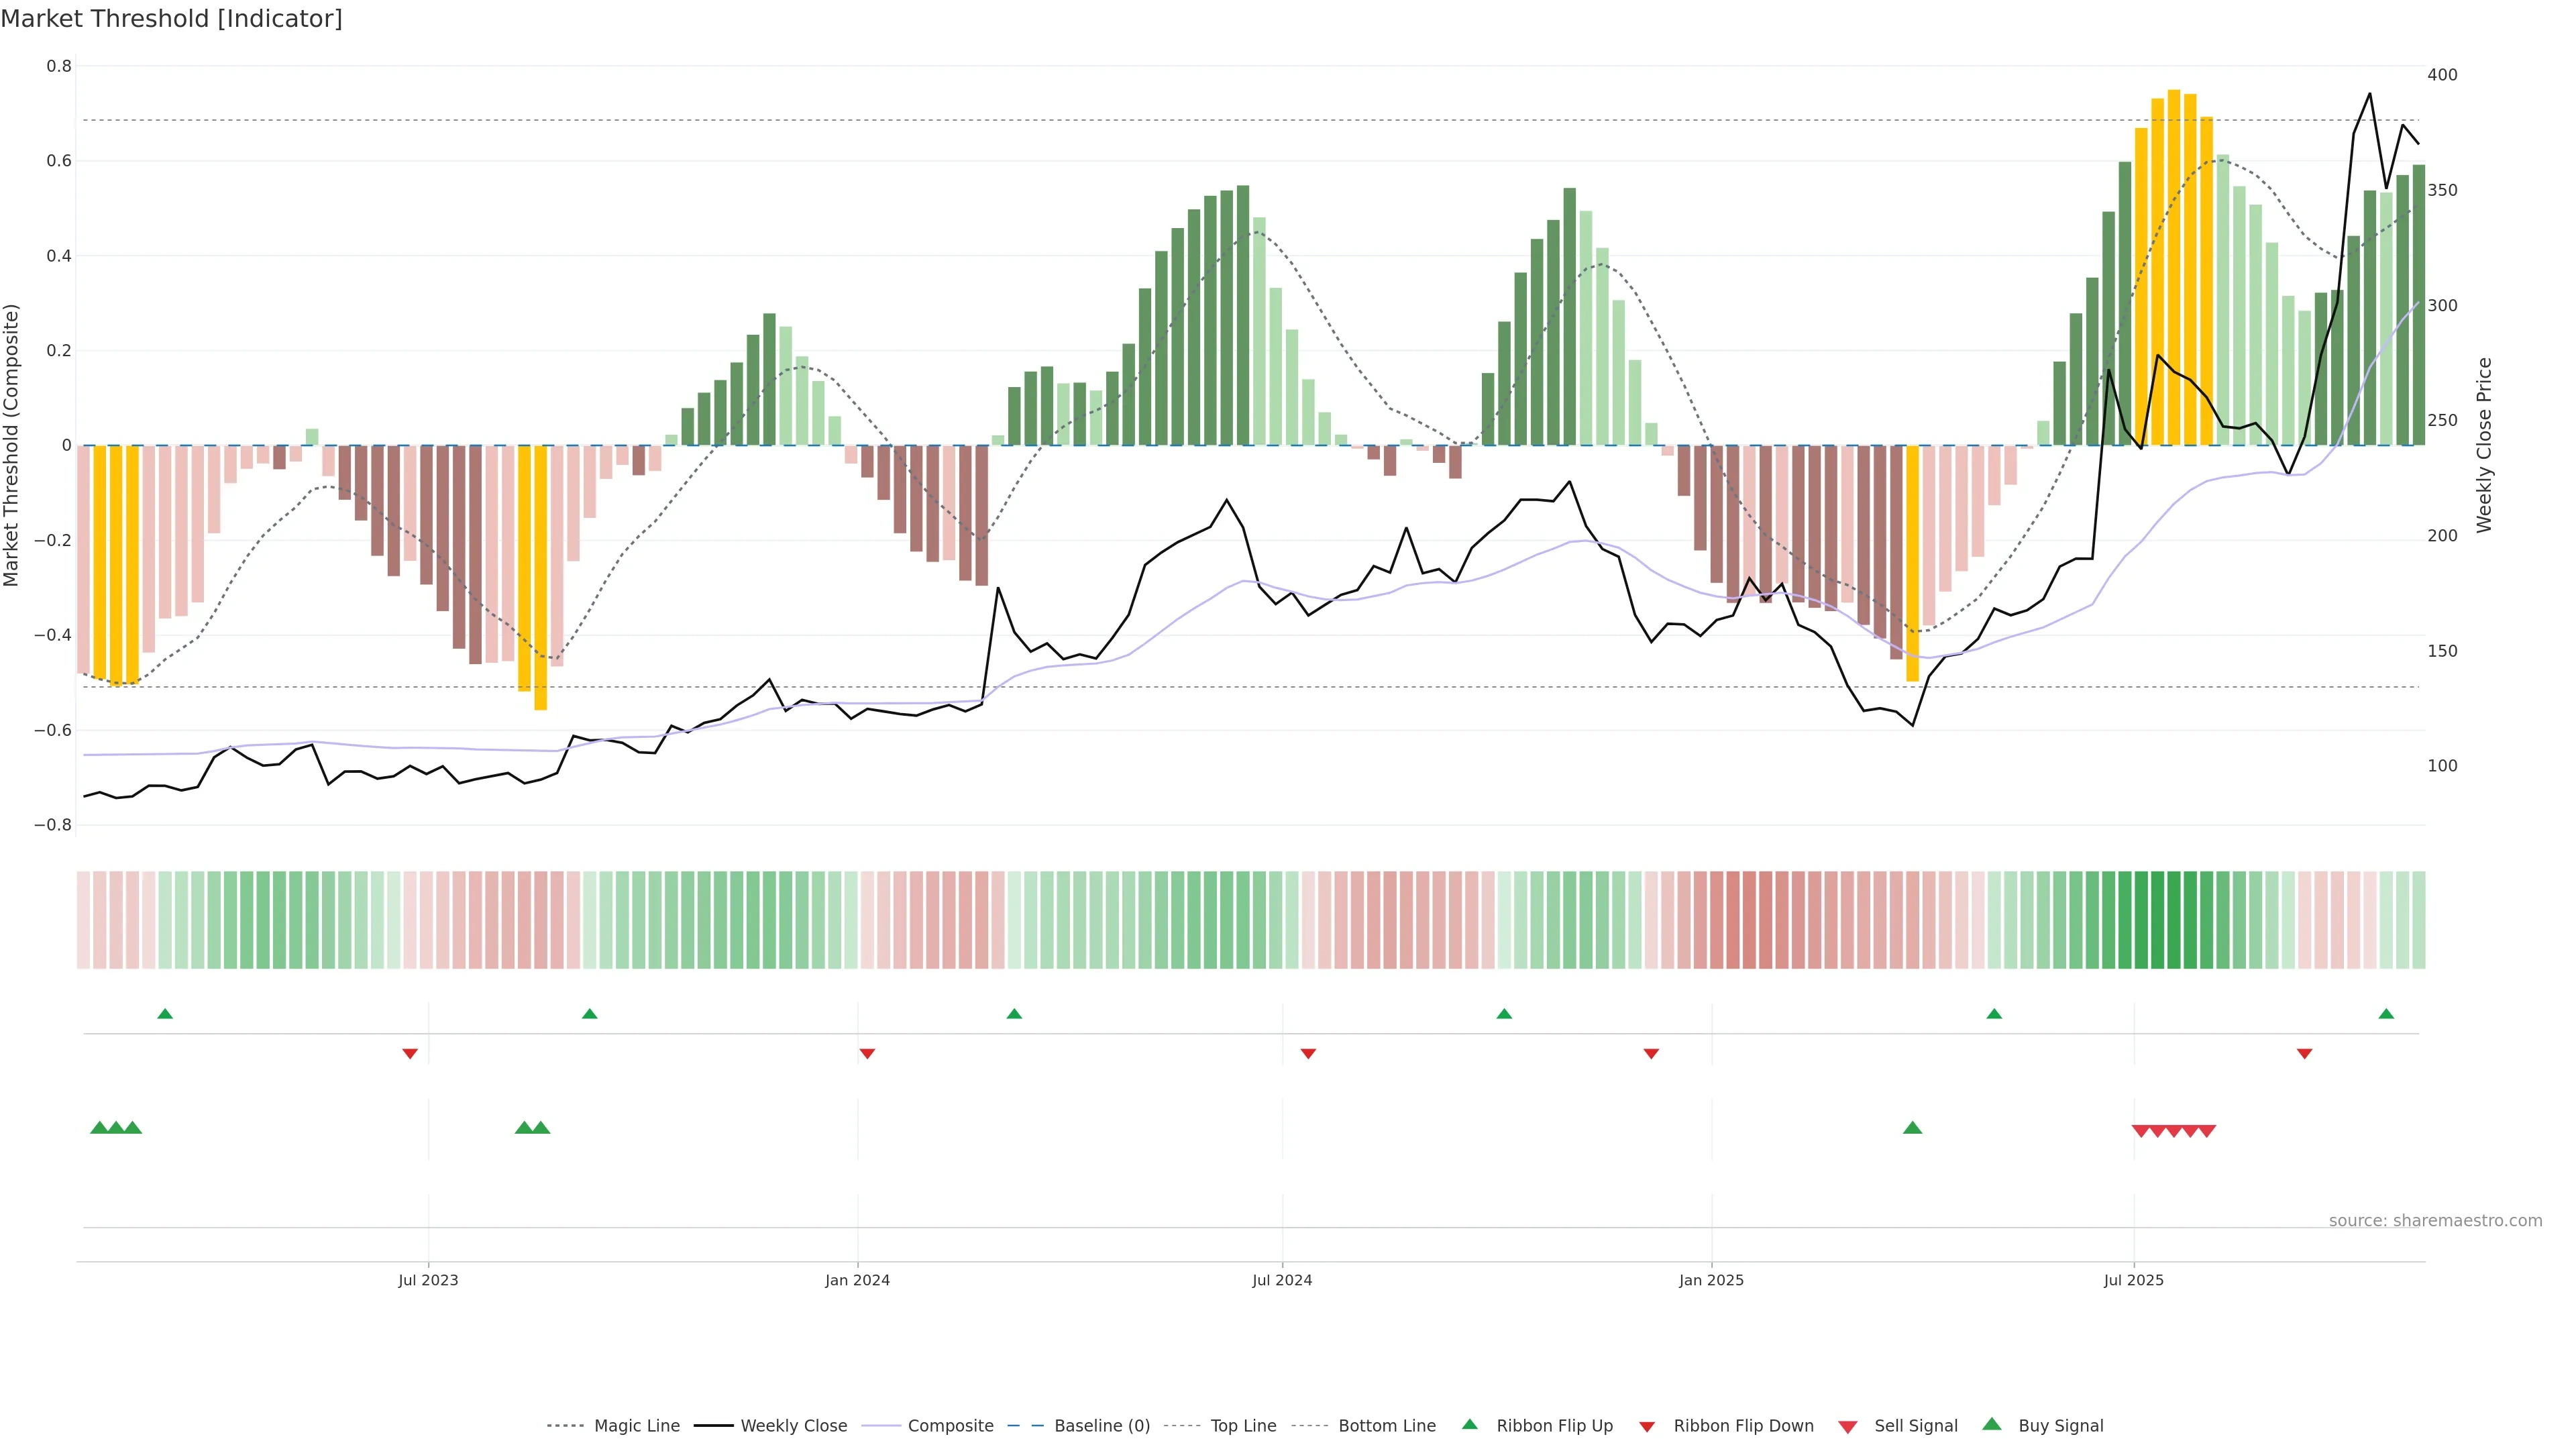Click the source sharemaestro.com text
This screenshot has height=1449, width=2576.
point(2435,1220)
